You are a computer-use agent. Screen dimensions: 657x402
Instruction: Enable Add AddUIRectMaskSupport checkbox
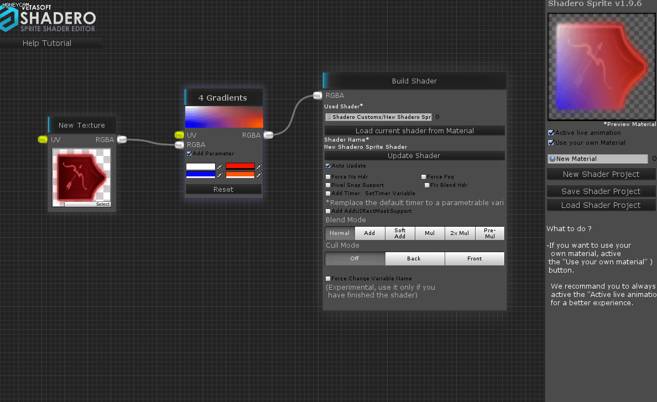pyautogui.click(x=328, y=211)
